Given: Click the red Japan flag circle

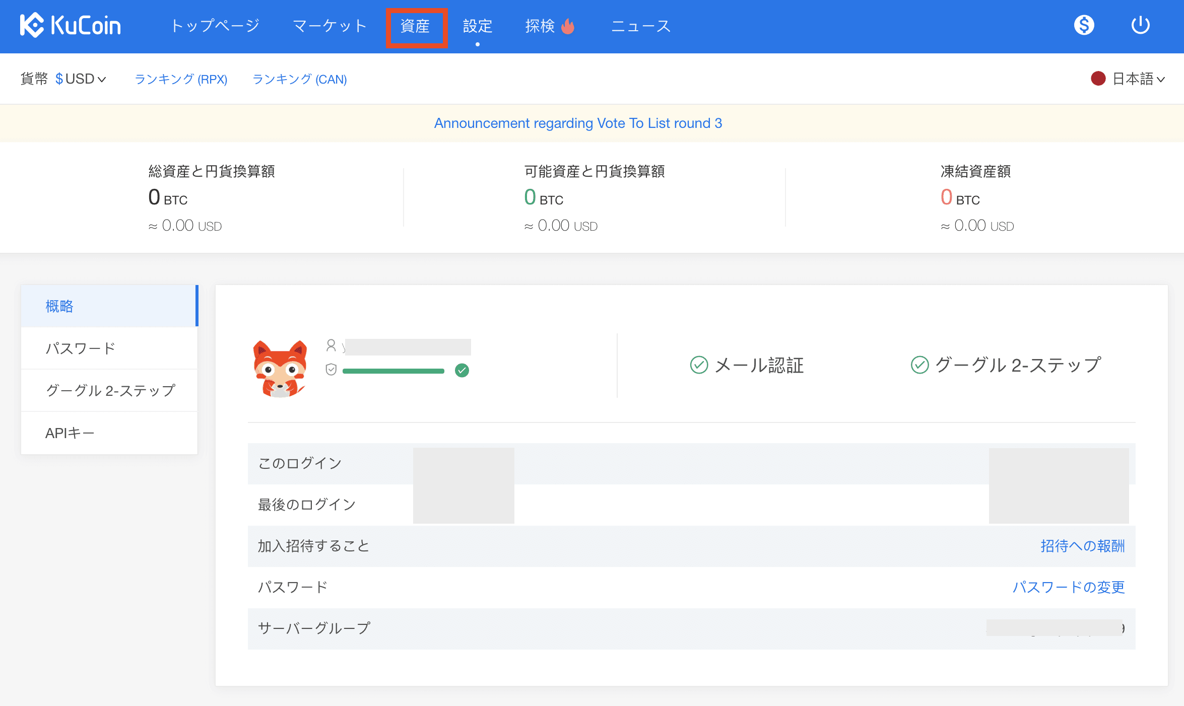Looking at the screenshot, I should click(x=1098, y=79).
